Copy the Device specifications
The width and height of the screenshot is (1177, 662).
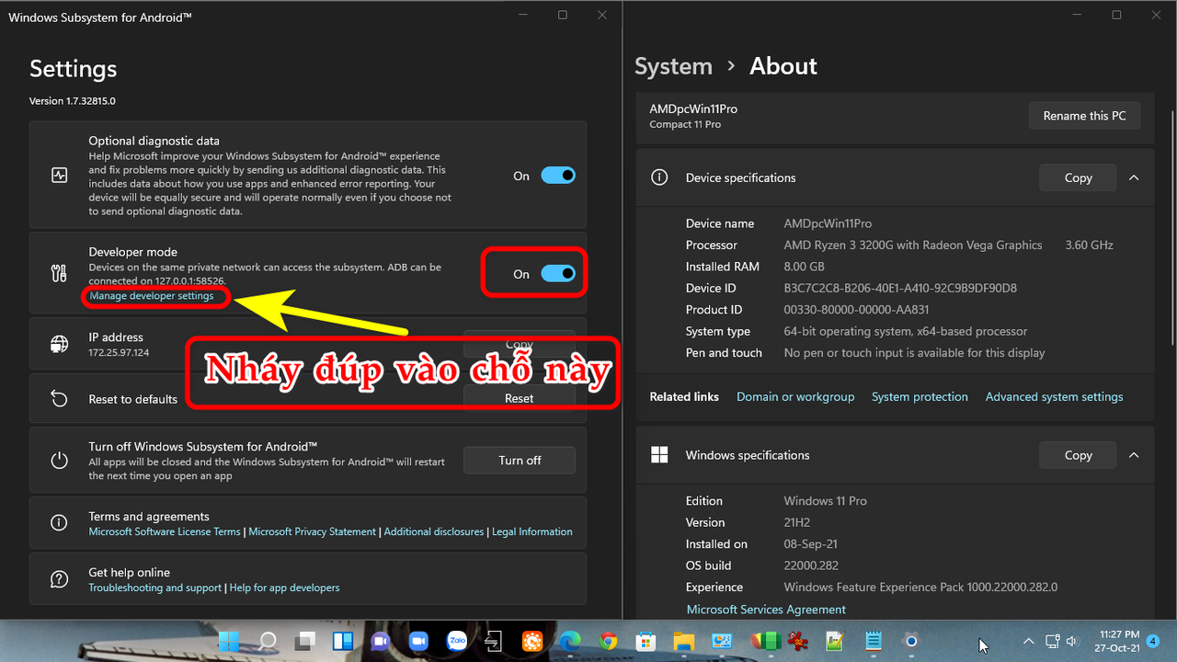point(1078,177)
